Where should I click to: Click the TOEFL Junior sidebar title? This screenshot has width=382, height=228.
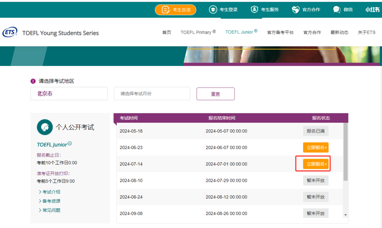(54, 144)
